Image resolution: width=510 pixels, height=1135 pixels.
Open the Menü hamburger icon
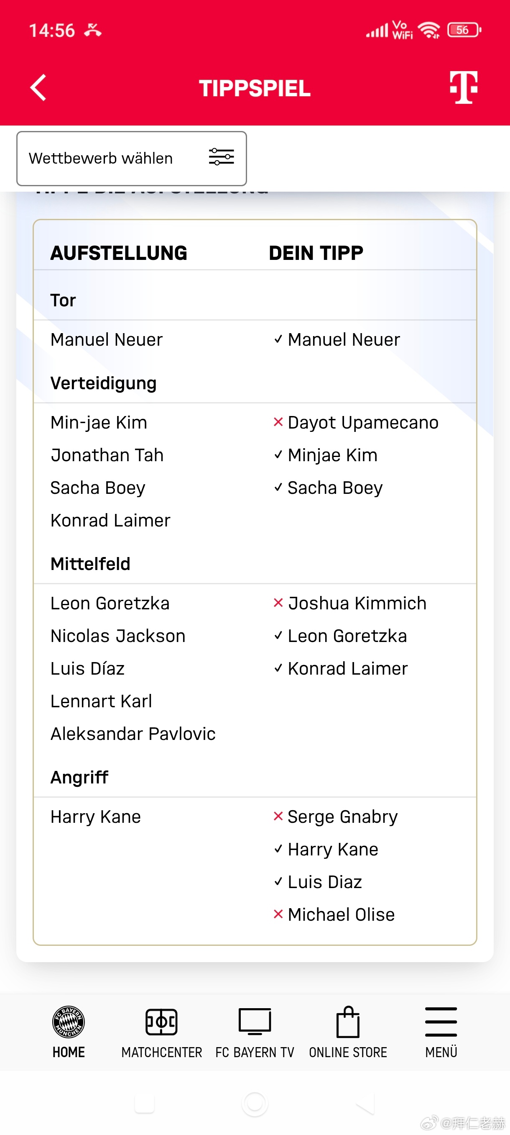click(x=441, y=1021)
